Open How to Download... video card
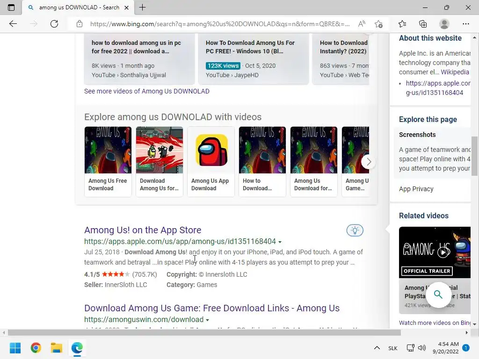Screen dimensions: 479x359 262,162
